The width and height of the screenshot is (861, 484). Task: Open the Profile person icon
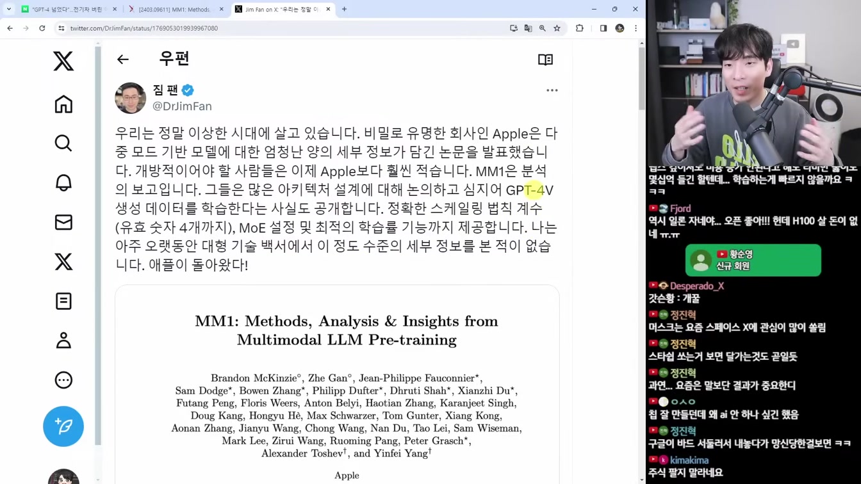pos(63,341)
